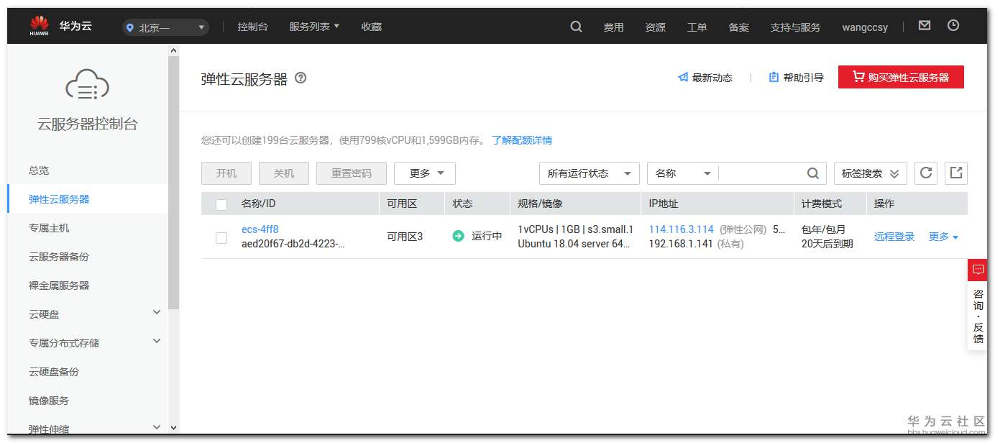Select 弹性云服务器 in sidebar
Screen dimensions: 995x443
(x=59, y=199)
